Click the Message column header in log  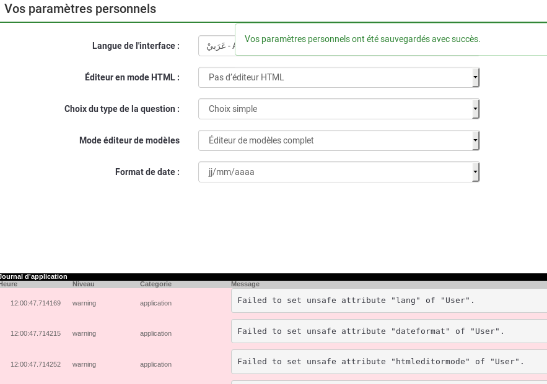(245, 284)
